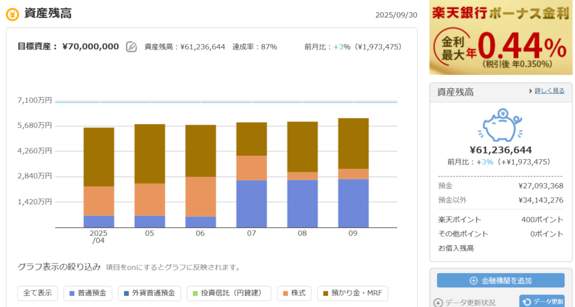Viewport: 575px width, 307px height.
Task: Click the 金融機関を追加 button
Action: 500,281
